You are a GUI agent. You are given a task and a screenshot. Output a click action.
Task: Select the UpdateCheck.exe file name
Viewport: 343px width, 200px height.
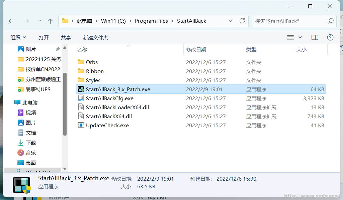107,125
